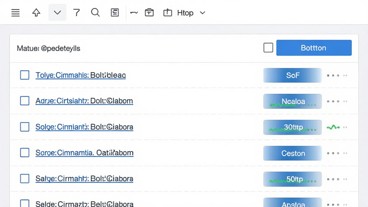The height and width of the screenshot is (207, 368).
Task: Click the 50ttp progress badge
Action: [293, 179]
